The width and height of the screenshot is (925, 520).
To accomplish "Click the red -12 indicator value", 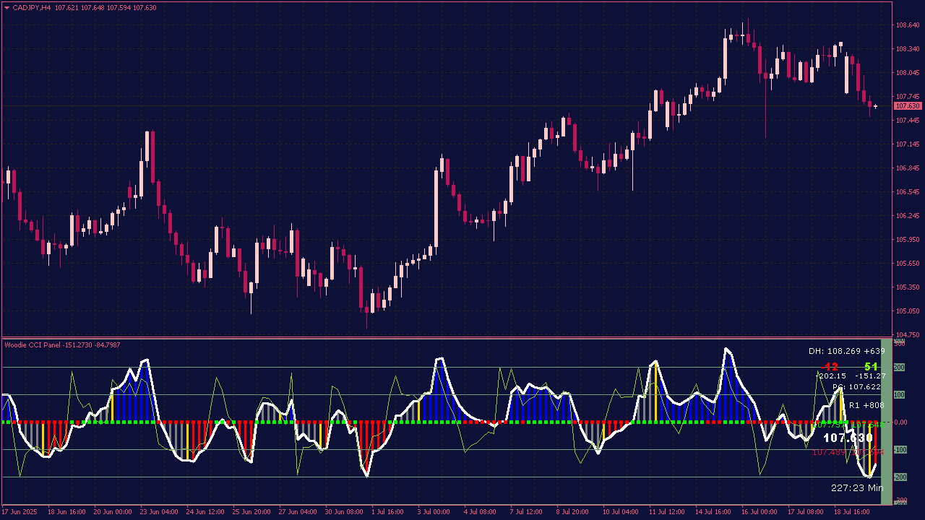I will (x=829, y=367).
